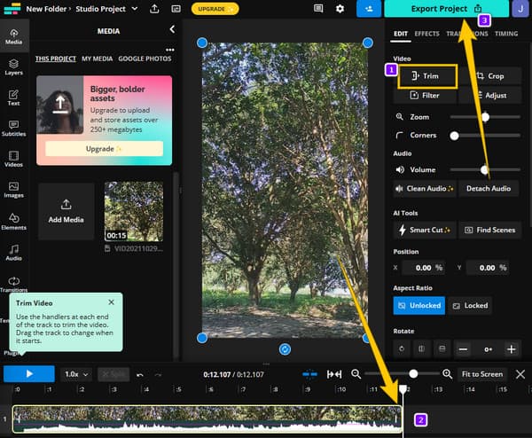Open the 1.0x playback speed dropdown
Image resolution: width=532 pixels, height=438 pixels.
coord(76,374)
